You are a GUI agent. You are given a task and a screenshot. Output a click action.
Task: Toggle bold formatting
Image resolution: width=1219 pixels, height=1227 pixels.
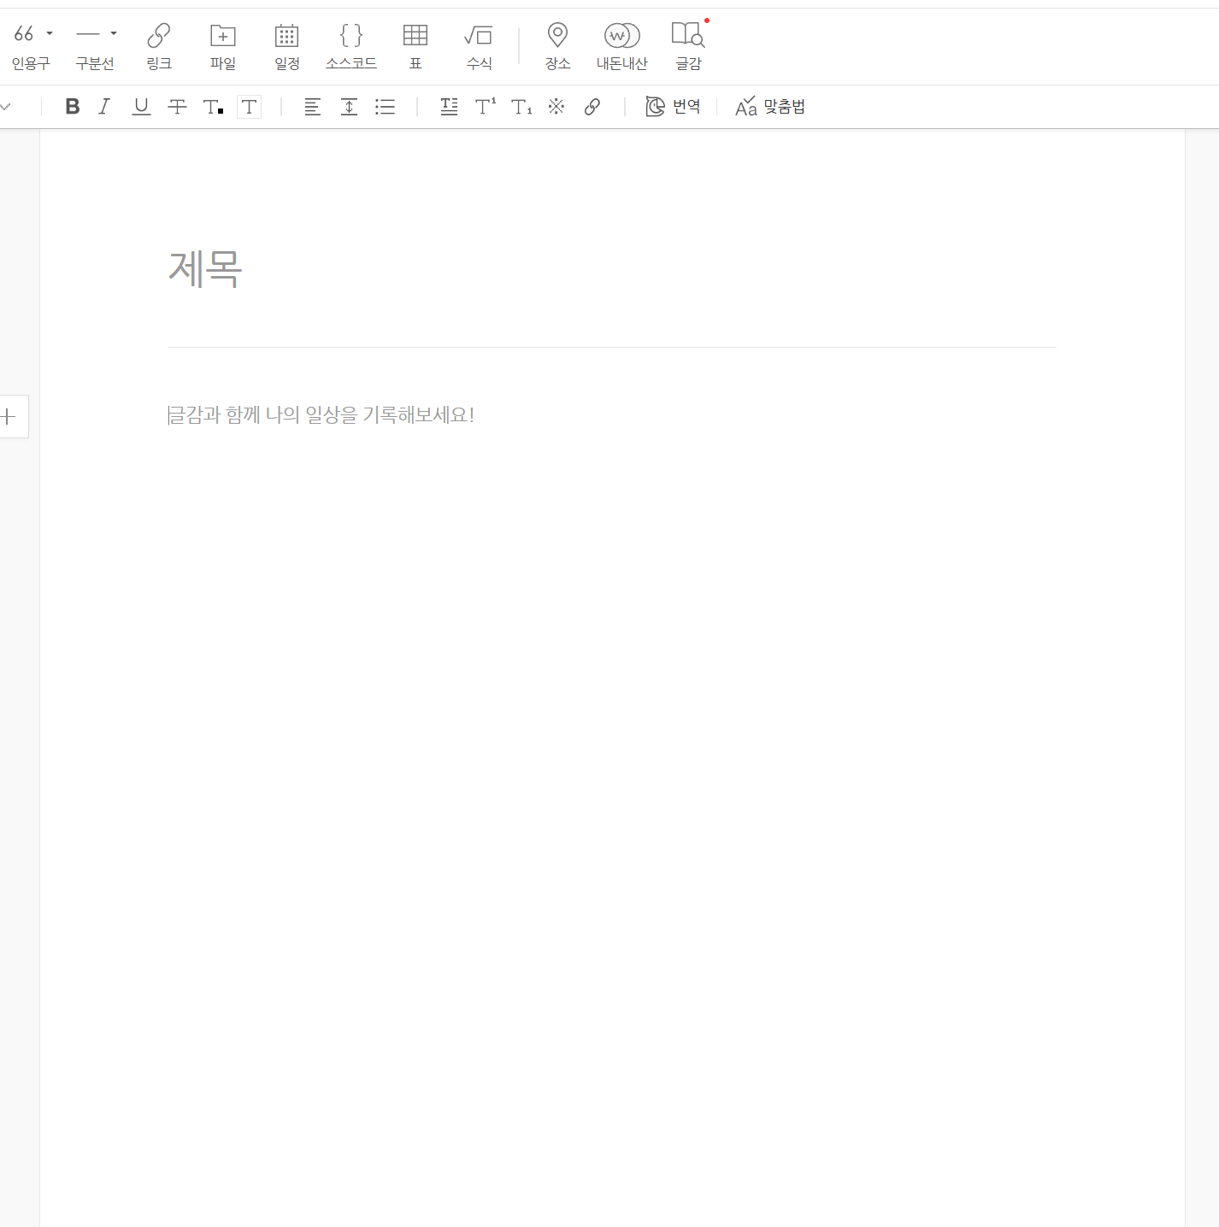73,107
